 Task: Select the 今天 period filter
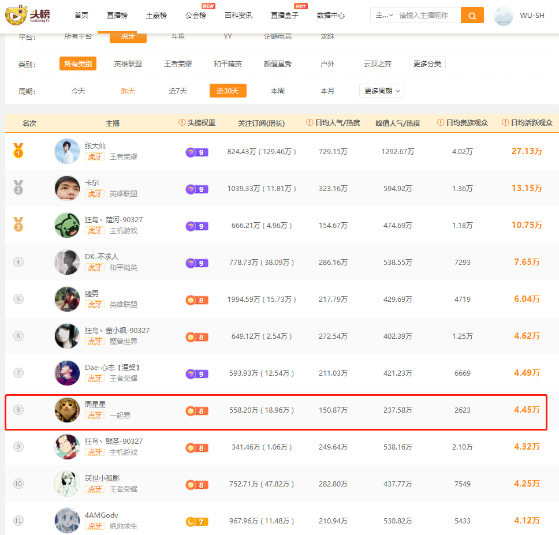click(78, 91)
